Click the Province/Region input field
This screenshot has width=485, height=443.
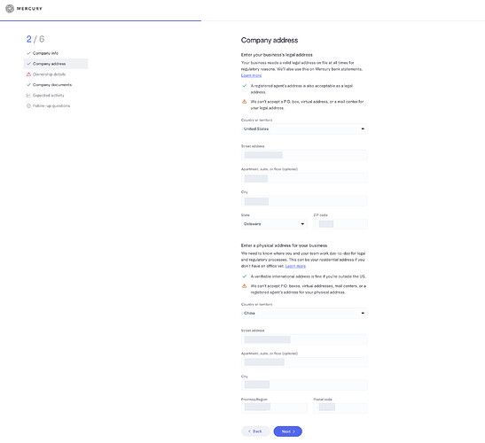click(x=274, y=408)
